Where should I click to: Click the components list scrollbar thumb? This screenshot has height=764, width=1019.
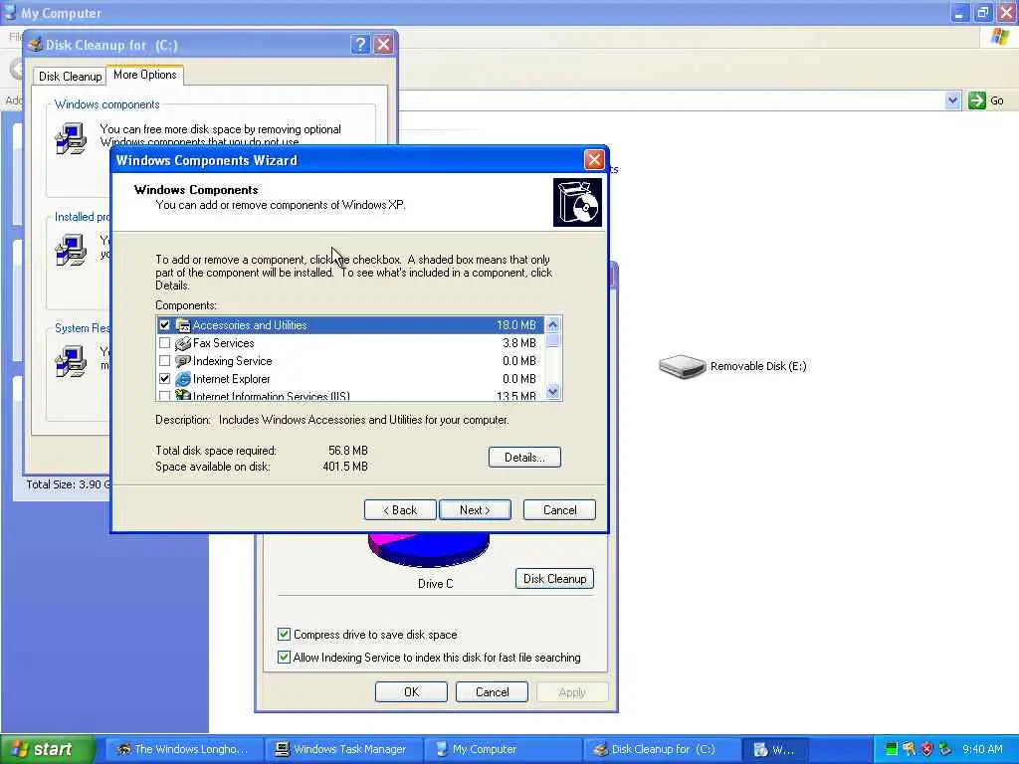pos(552,340)
